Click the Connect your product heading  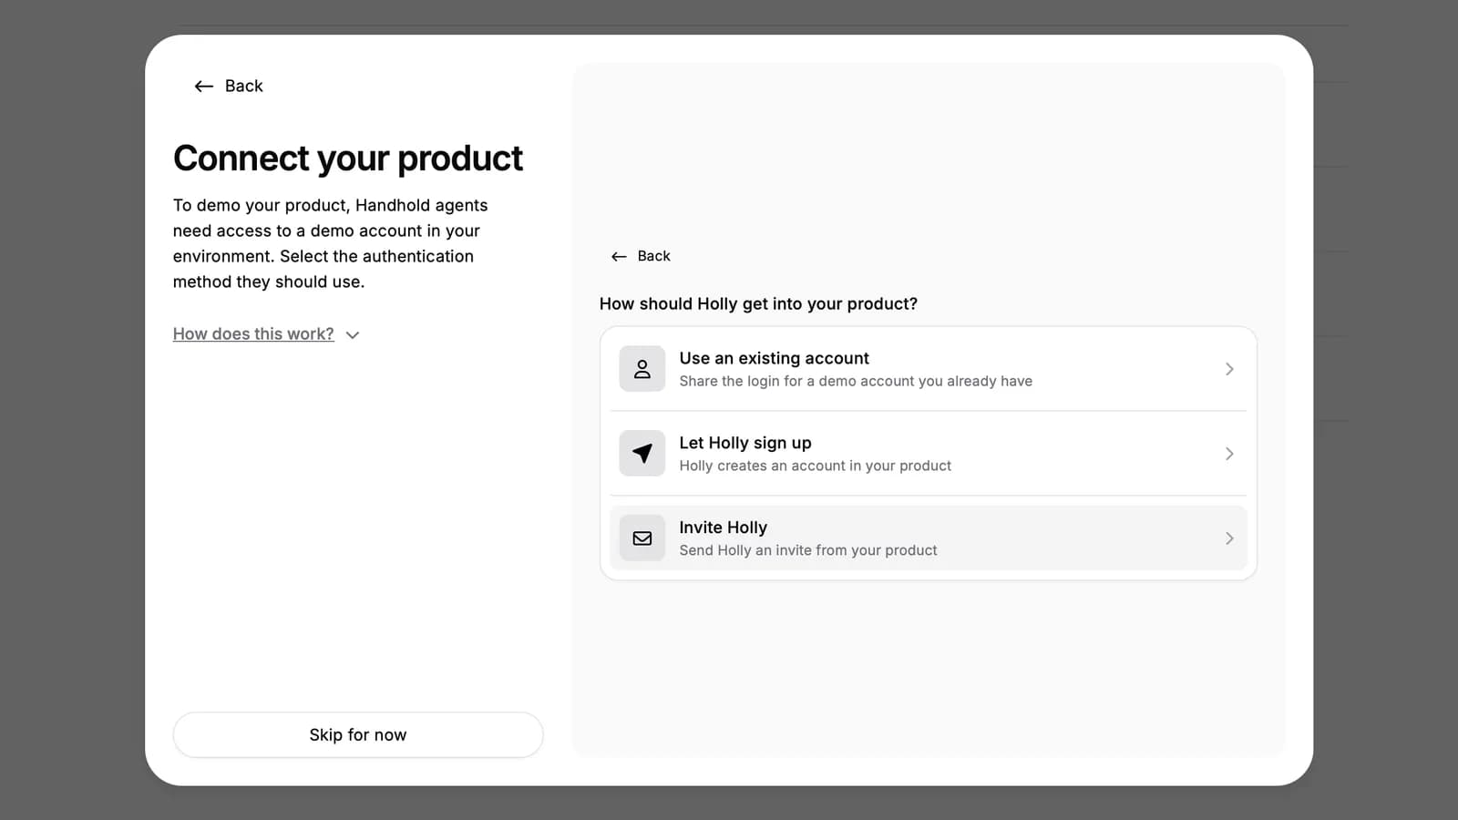348,159
